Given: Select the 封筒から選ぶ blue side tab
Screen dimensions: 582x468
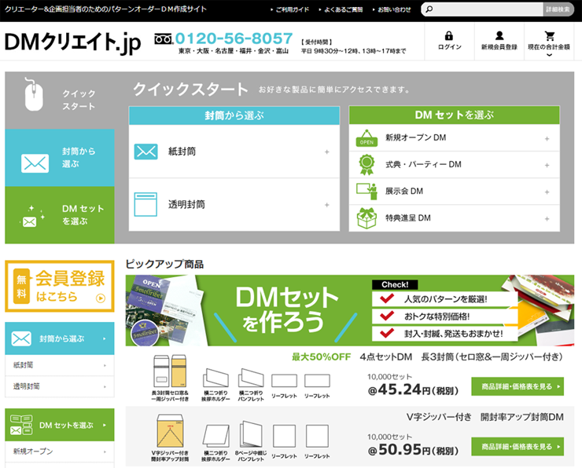Looking at the screenshot, I should coord(60,158).
